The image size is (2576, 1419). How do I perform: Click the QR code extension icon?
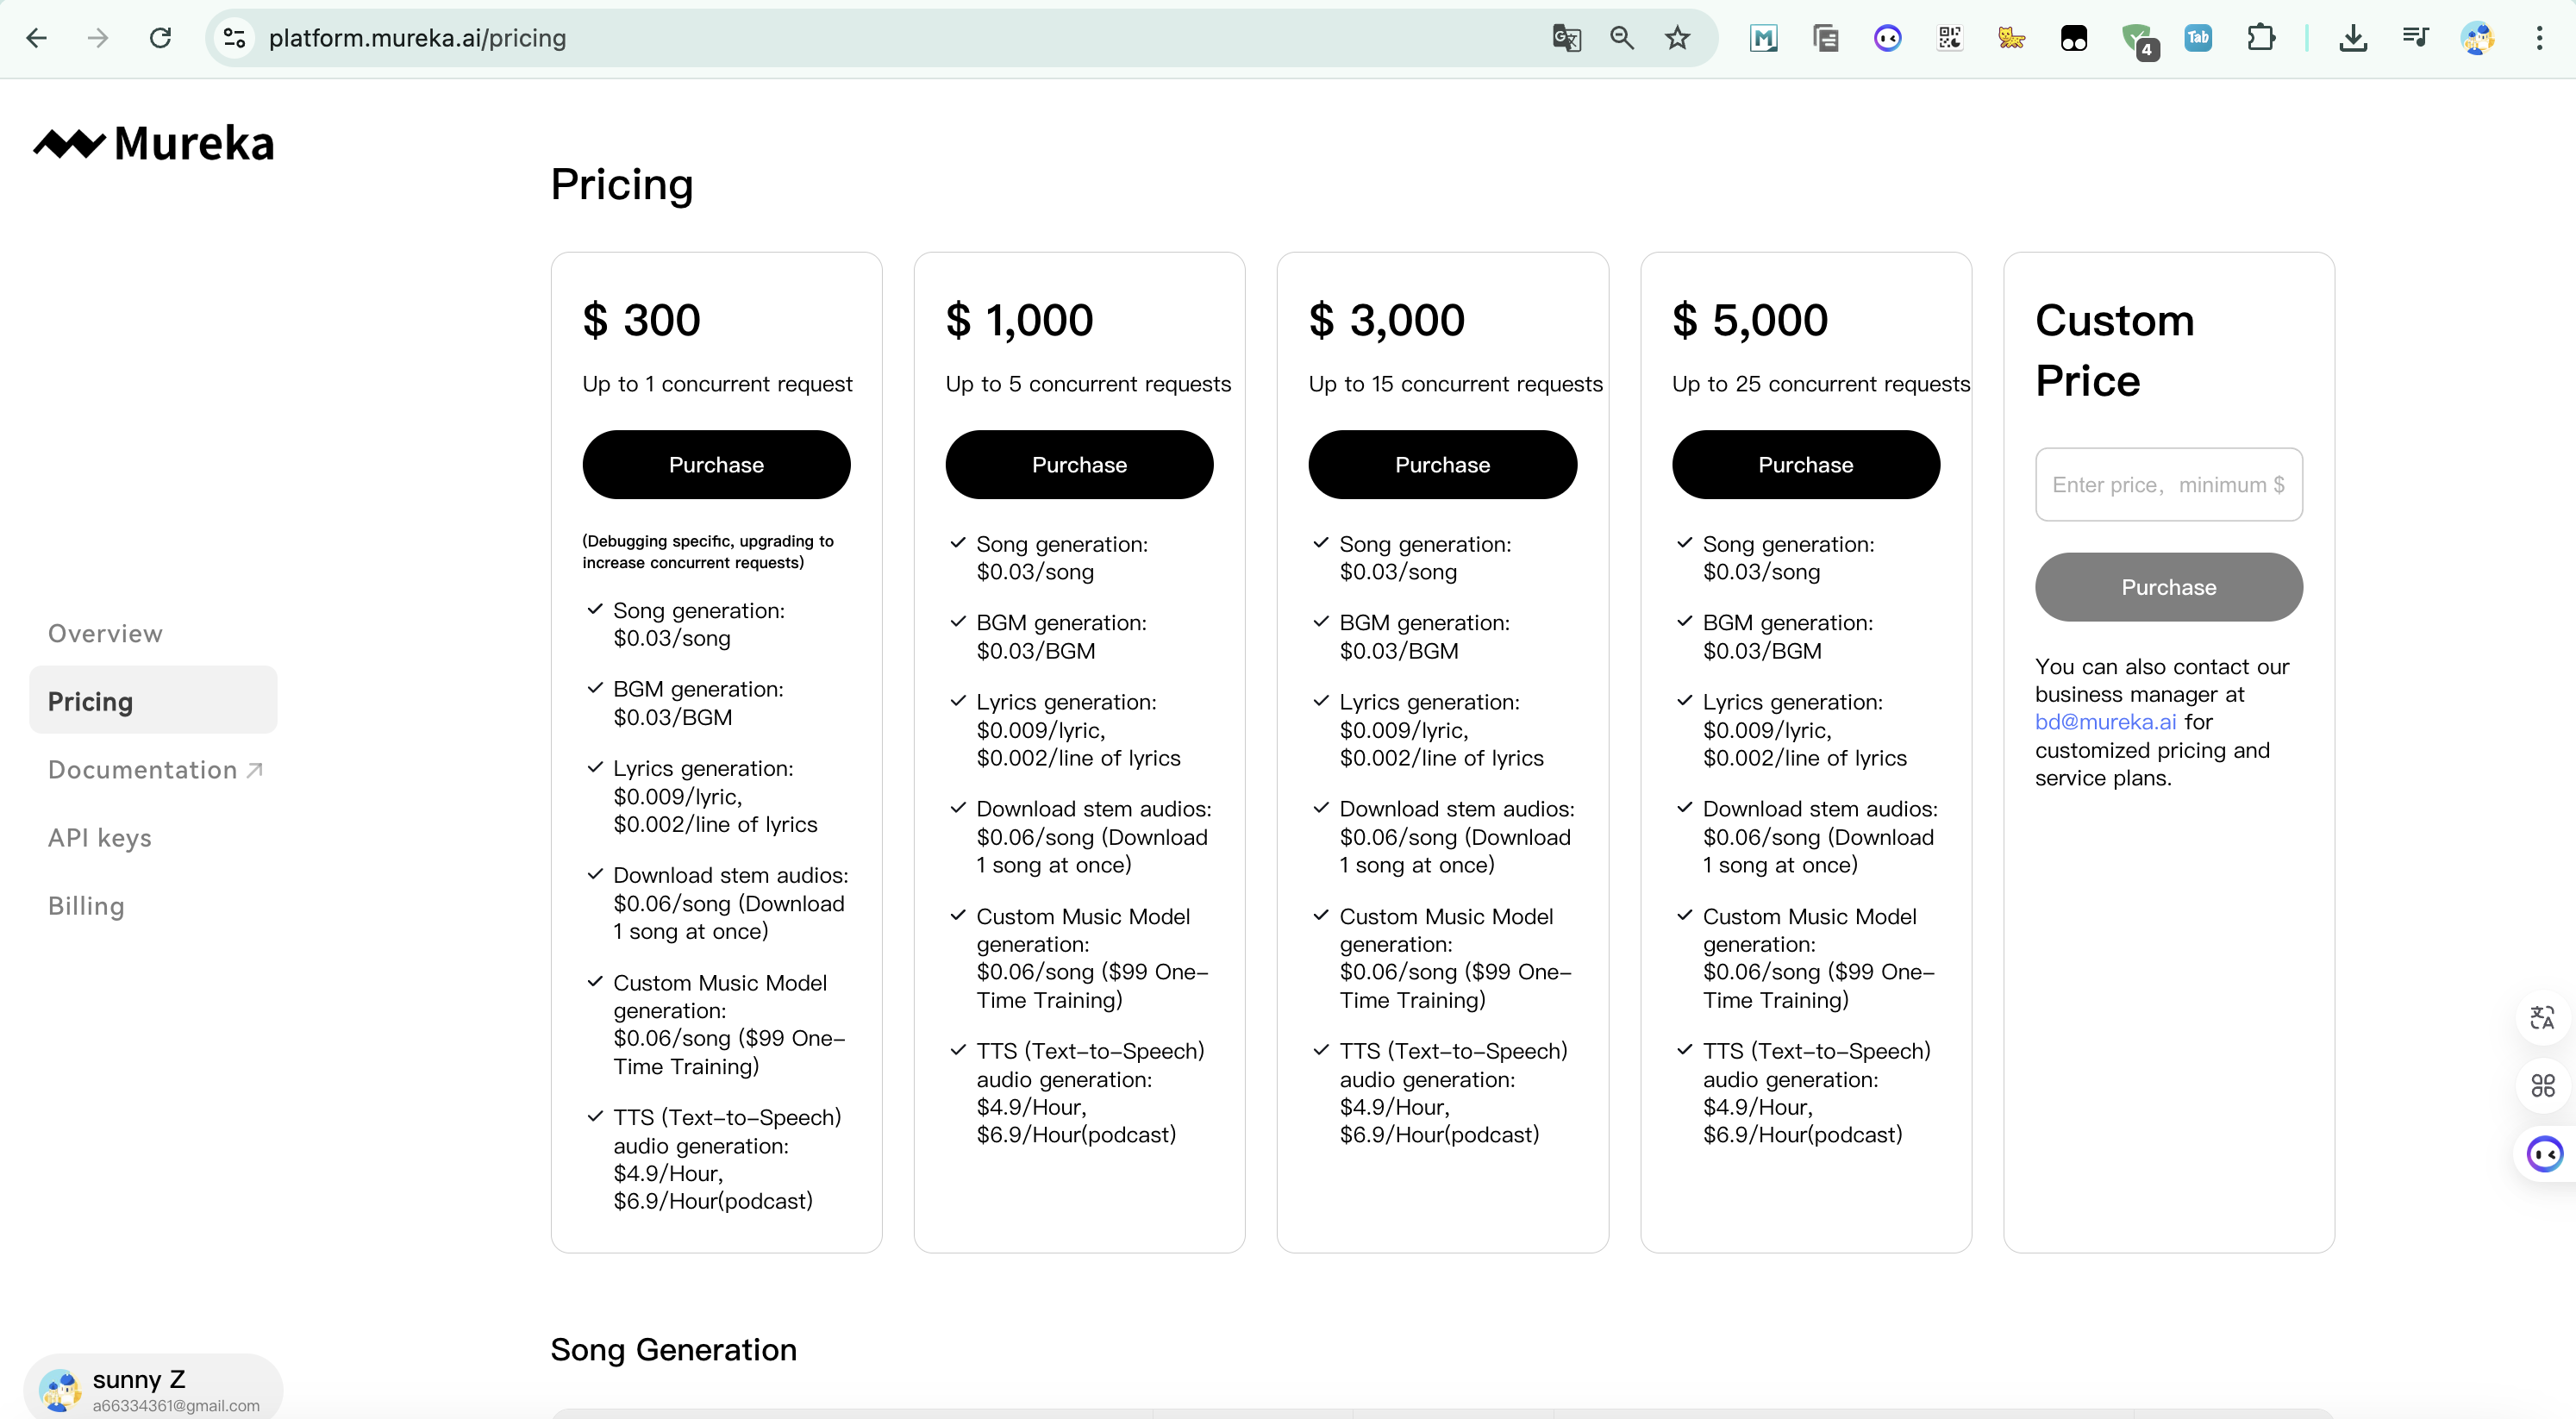pos(1949,38)
